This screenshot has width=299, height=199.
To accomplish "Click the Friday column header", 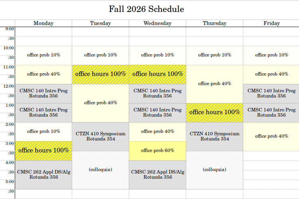I will (271, 23).
